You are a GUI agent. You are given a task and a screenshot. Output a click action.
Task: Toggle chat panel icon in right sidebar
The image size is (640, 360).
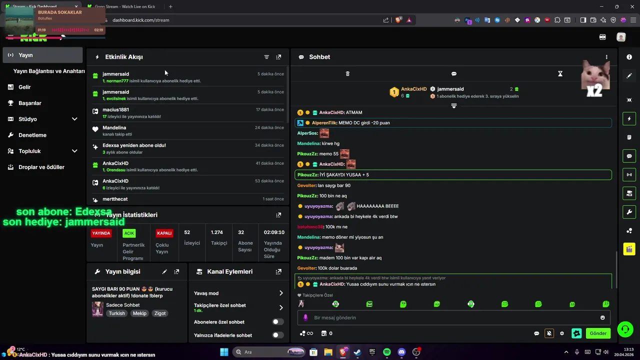[x=629, y=156]
